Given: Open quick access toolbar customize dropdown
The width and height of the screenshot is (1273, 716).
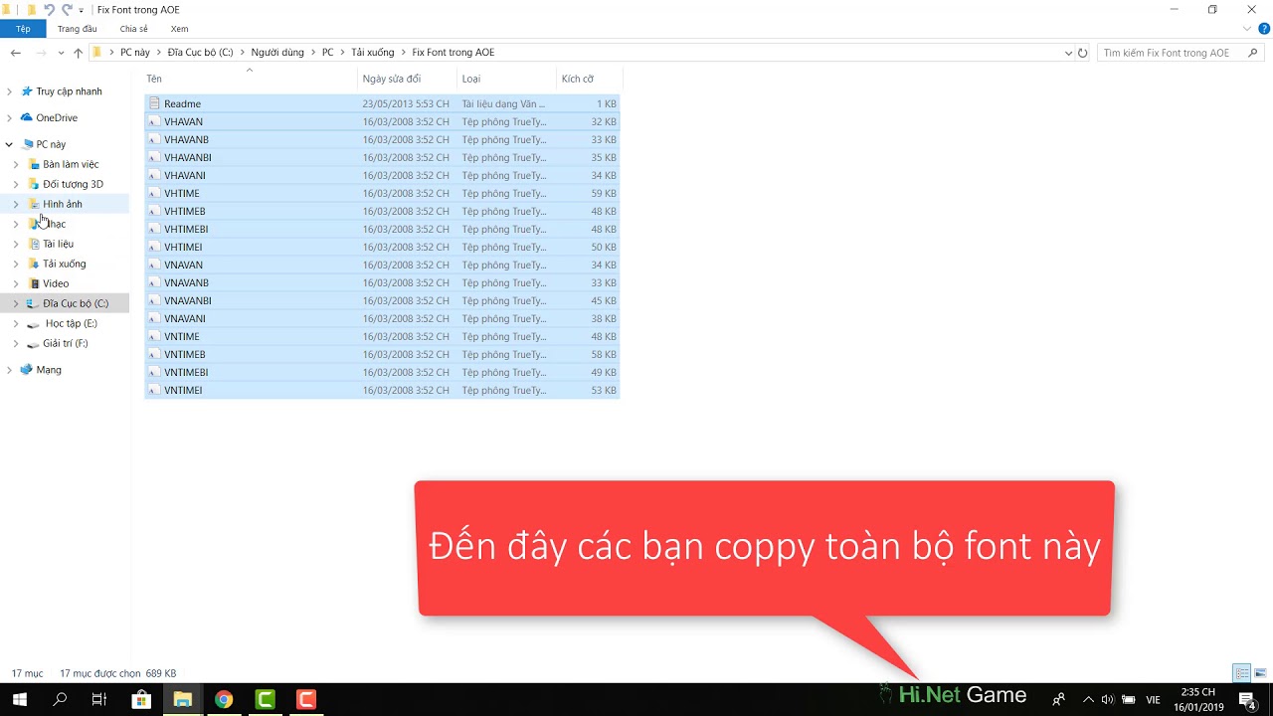Looking at the screenshot, I should tap(82, 10).
